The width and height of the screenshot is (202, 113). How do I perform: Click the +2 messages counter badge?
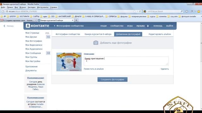pyautogui.click(x=48, y=53)
